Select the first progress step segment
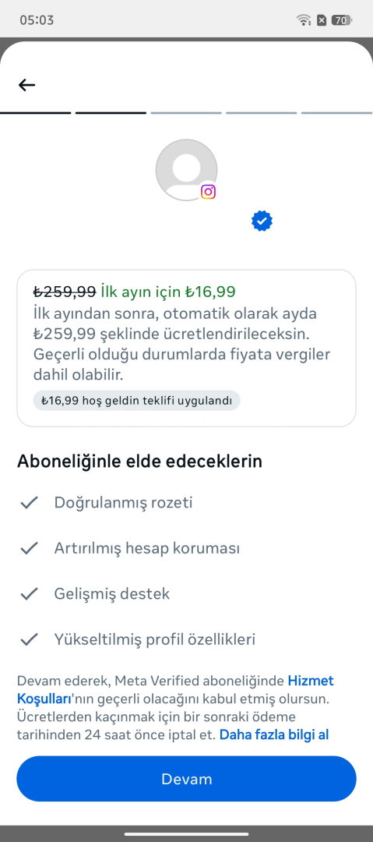Image resolution: width=373 pixels, height=842 pixels. click(35, 113)
